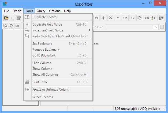The width and height of the screenshot is (168, 113).
Task: Expand the Increment Field Value submenu
Action: point(58,30)
